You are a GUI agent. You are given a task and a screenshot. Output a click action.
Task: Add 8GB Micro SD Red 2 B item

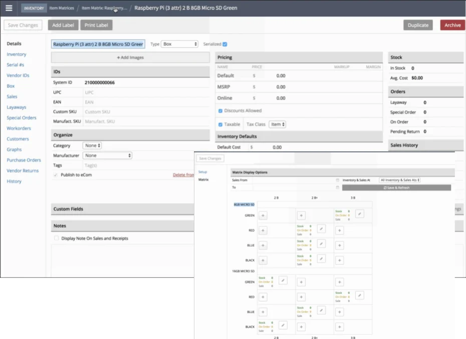pos(263,230)
